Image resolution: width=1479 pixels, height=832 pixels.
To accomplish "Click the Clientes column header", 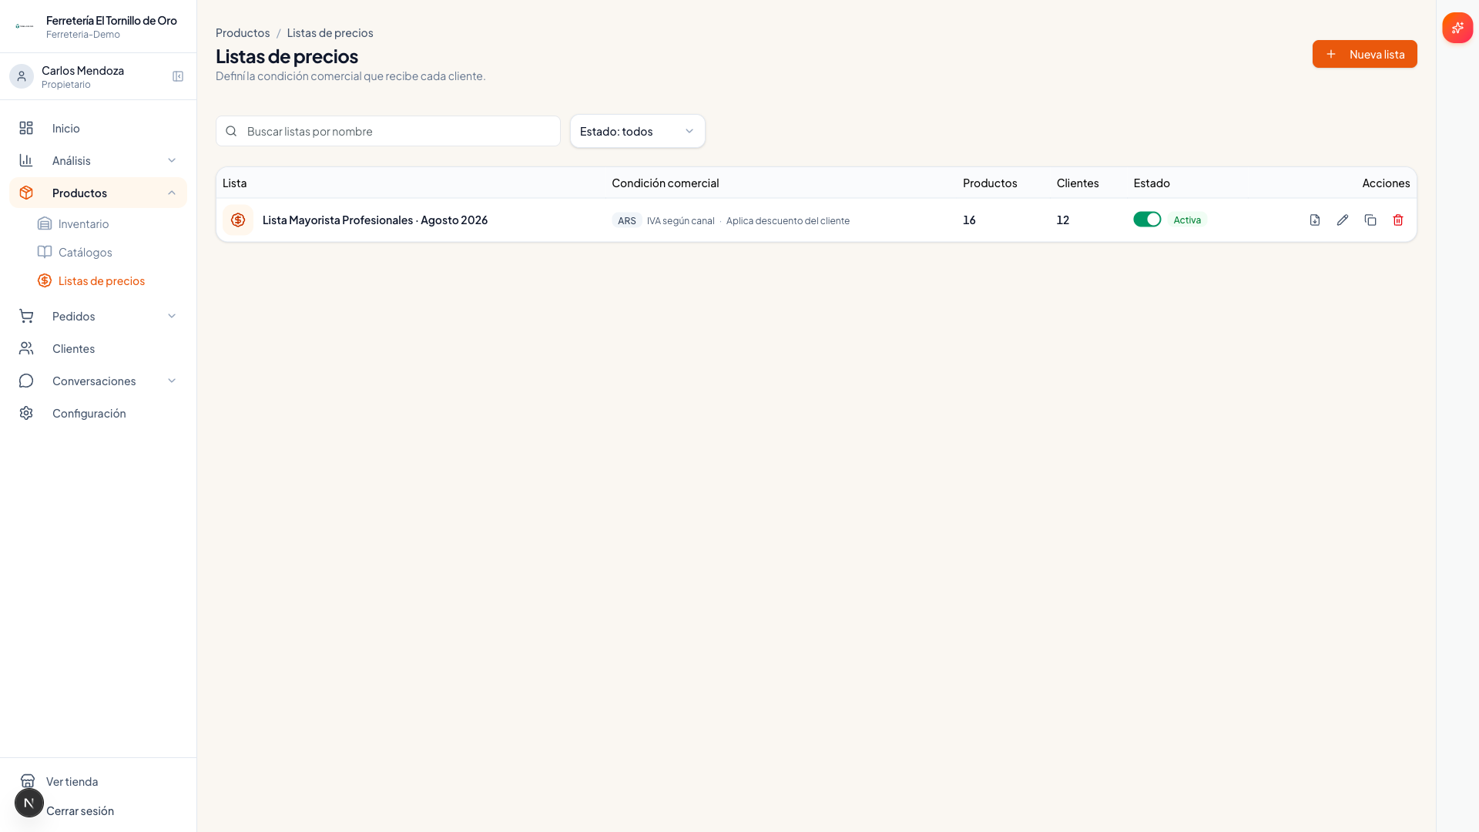I will tap(1078, 183).
